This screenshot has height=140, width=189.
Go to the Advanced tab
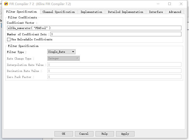175,12
